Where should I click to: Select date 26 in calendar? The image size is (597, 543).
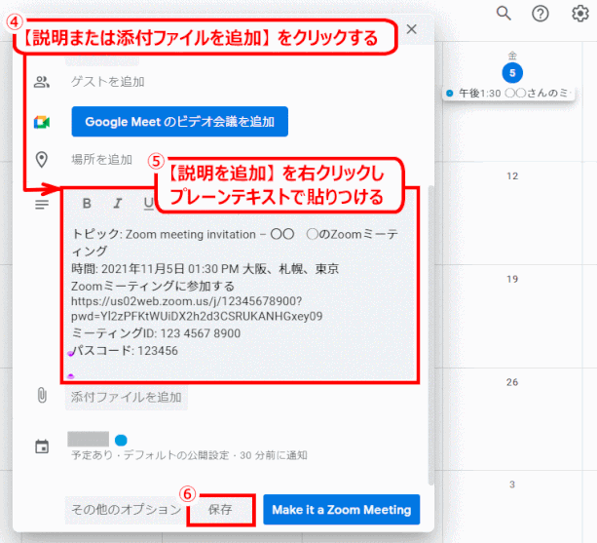512,382
